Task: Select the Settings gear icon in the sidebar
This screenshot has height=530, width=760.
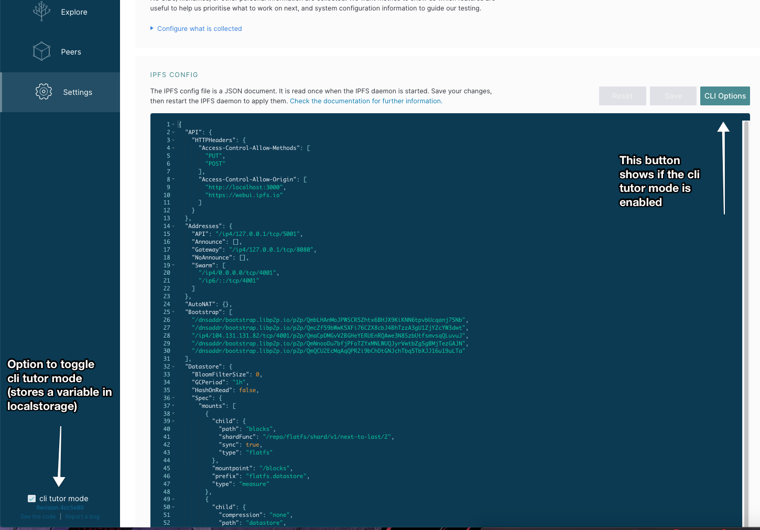Action: (x=44, y=91)
